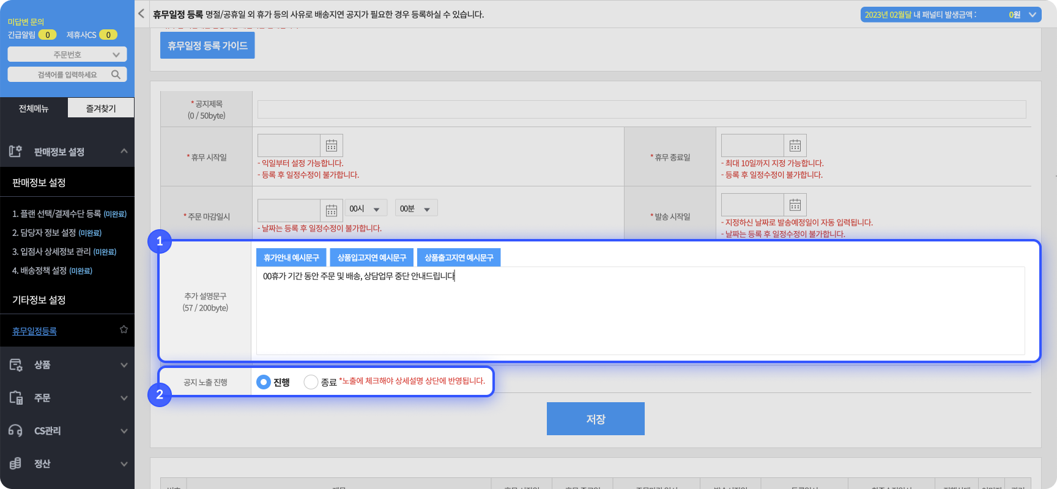This screenshot has width=1057, height=489.
Task: Open the 주문번호 search type dropdown
Action: [67, 54]
